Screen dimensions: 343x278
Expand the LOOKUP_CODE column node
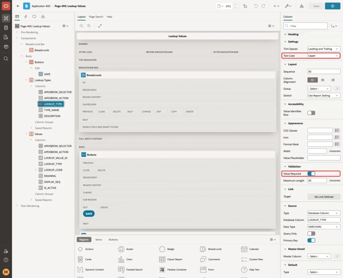pos(36,170)
